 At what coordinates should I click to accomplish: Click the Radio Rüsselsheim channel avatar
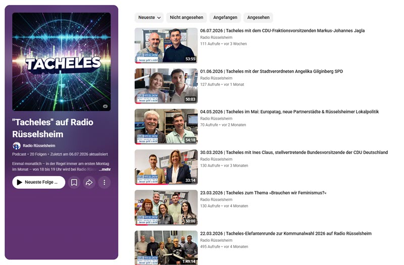(17, 146)
